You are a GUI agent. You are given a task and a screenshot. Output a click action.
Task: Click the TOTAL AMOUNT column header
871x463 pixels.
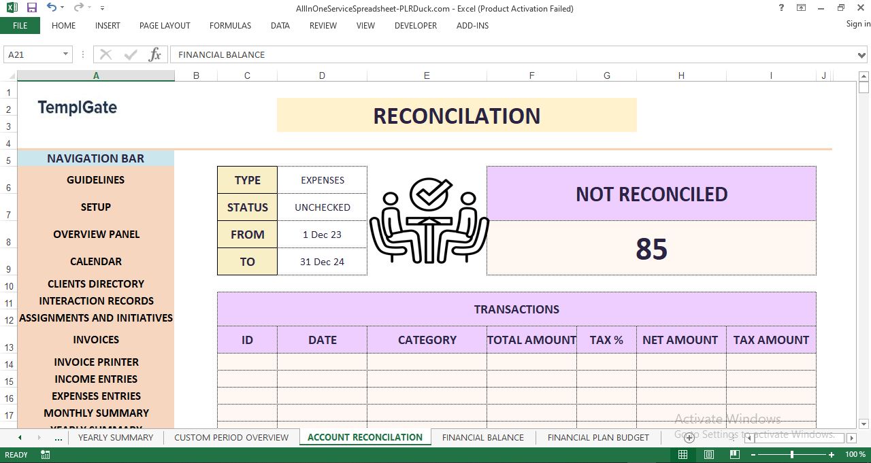[531, 340]
